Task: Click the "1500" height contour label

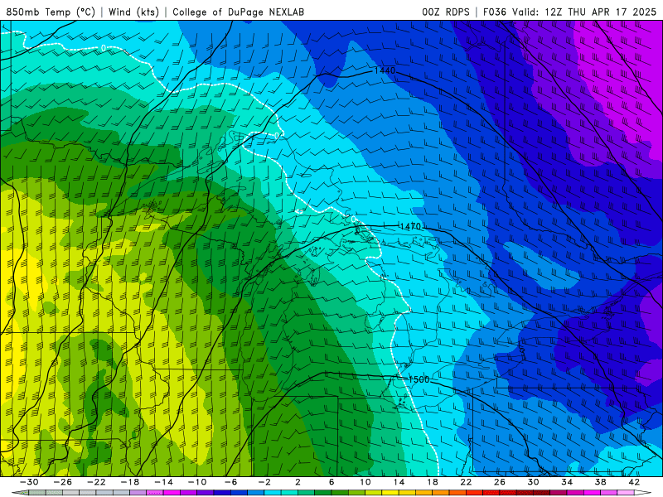Action: tap(419, 379)
